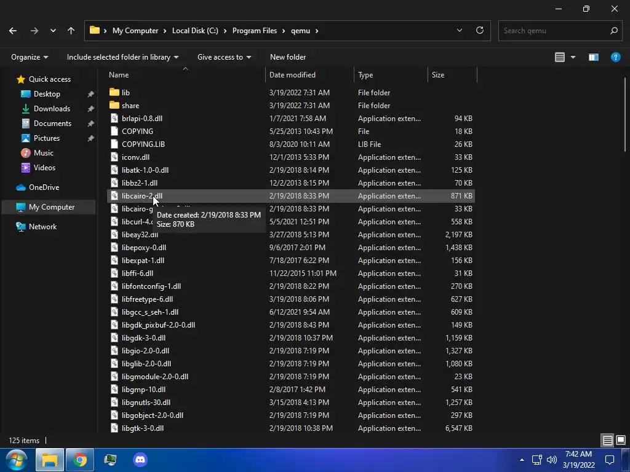Screen dimensions: 630x472
Task: Sort by the Size column header
Action: coord(437,74)
